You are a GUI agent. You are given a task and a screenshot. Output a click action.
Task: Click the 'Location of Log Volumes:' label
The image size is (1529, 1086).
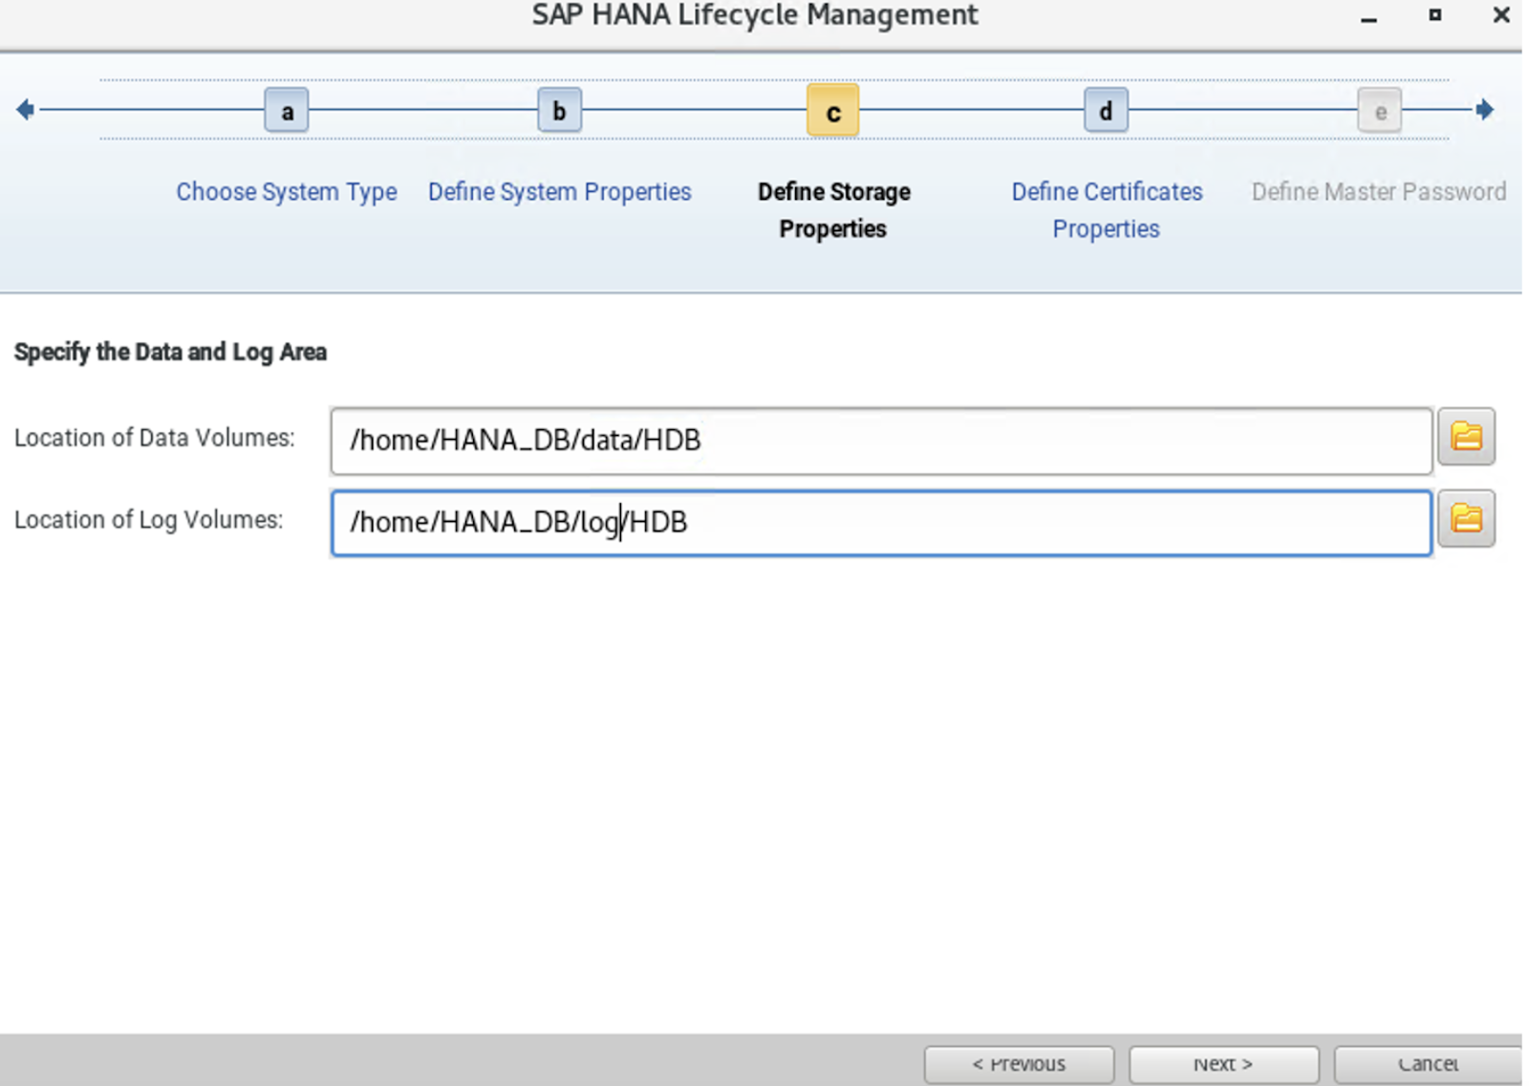pyautogui.click(x=149, y=520)
